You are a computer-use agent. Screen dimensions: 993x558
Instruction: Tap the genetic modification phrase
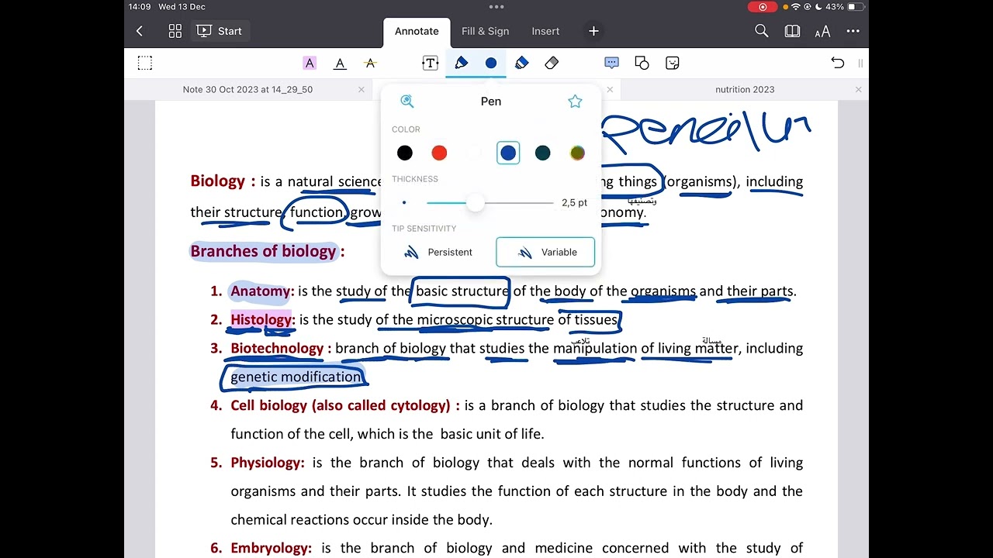click(296, 377)
